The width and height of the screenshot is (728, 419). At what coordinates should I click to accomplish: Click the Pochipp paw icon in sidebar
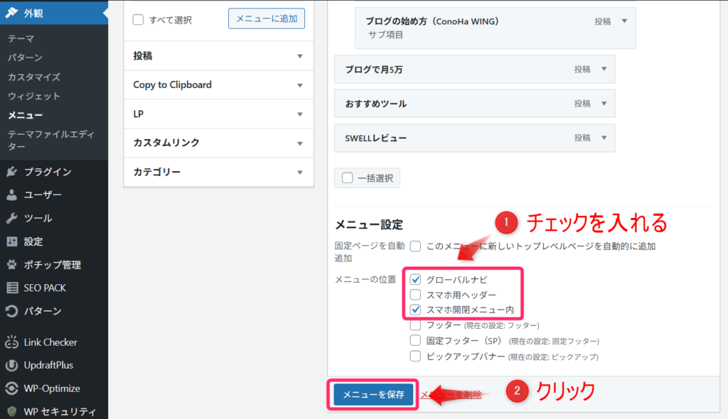pos(11,265)
